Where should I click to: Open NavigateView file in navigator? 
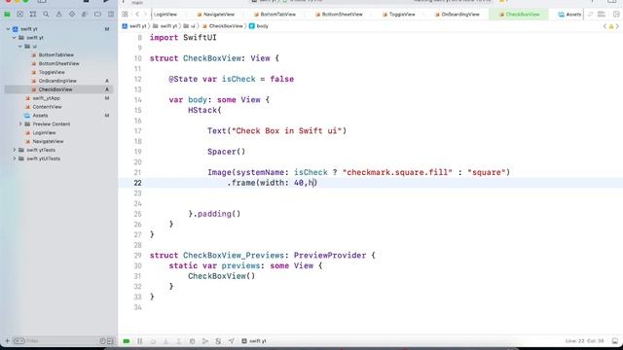click(x=48, y=141)
